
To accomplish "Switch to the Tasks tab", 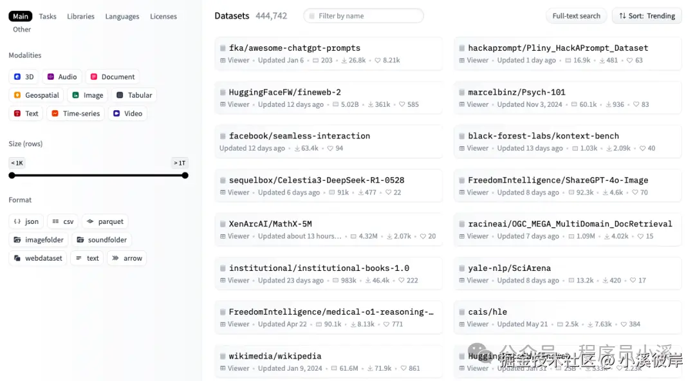I will 48,16.
